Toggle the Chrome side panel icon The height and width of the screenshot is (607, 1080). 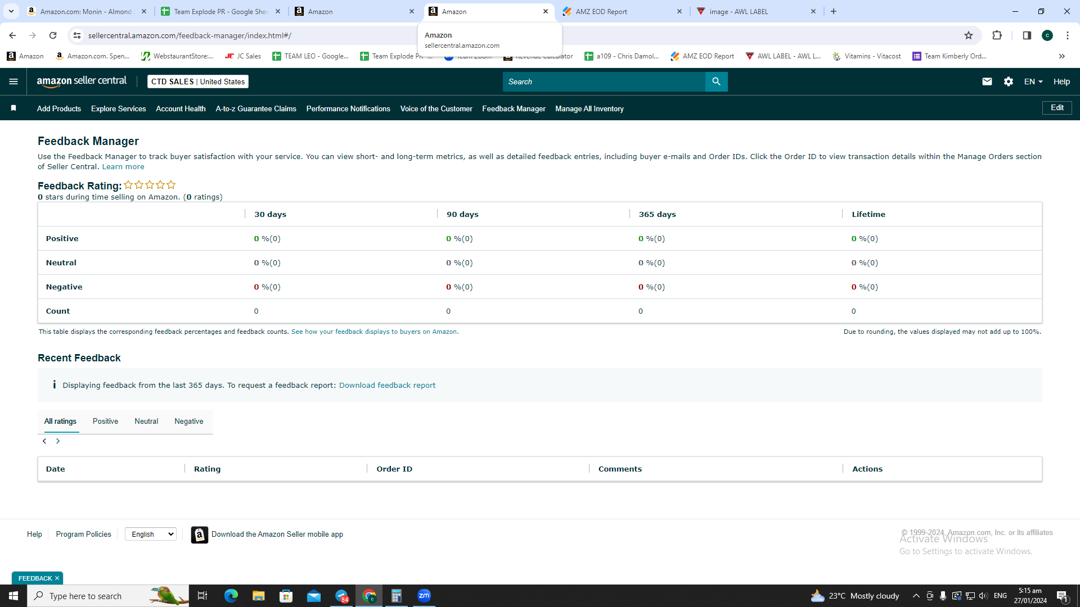(1027, 35)
